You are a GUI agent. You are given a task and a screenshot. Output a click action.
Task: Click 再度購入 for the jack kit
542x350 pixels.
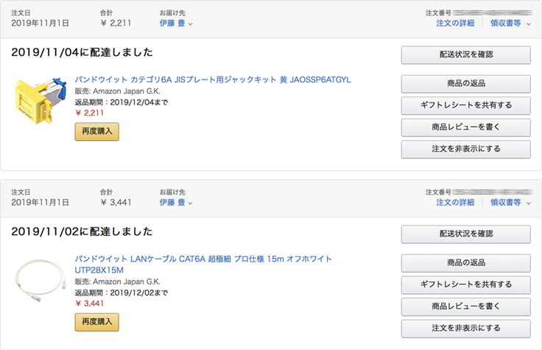[x=96, y=132]
